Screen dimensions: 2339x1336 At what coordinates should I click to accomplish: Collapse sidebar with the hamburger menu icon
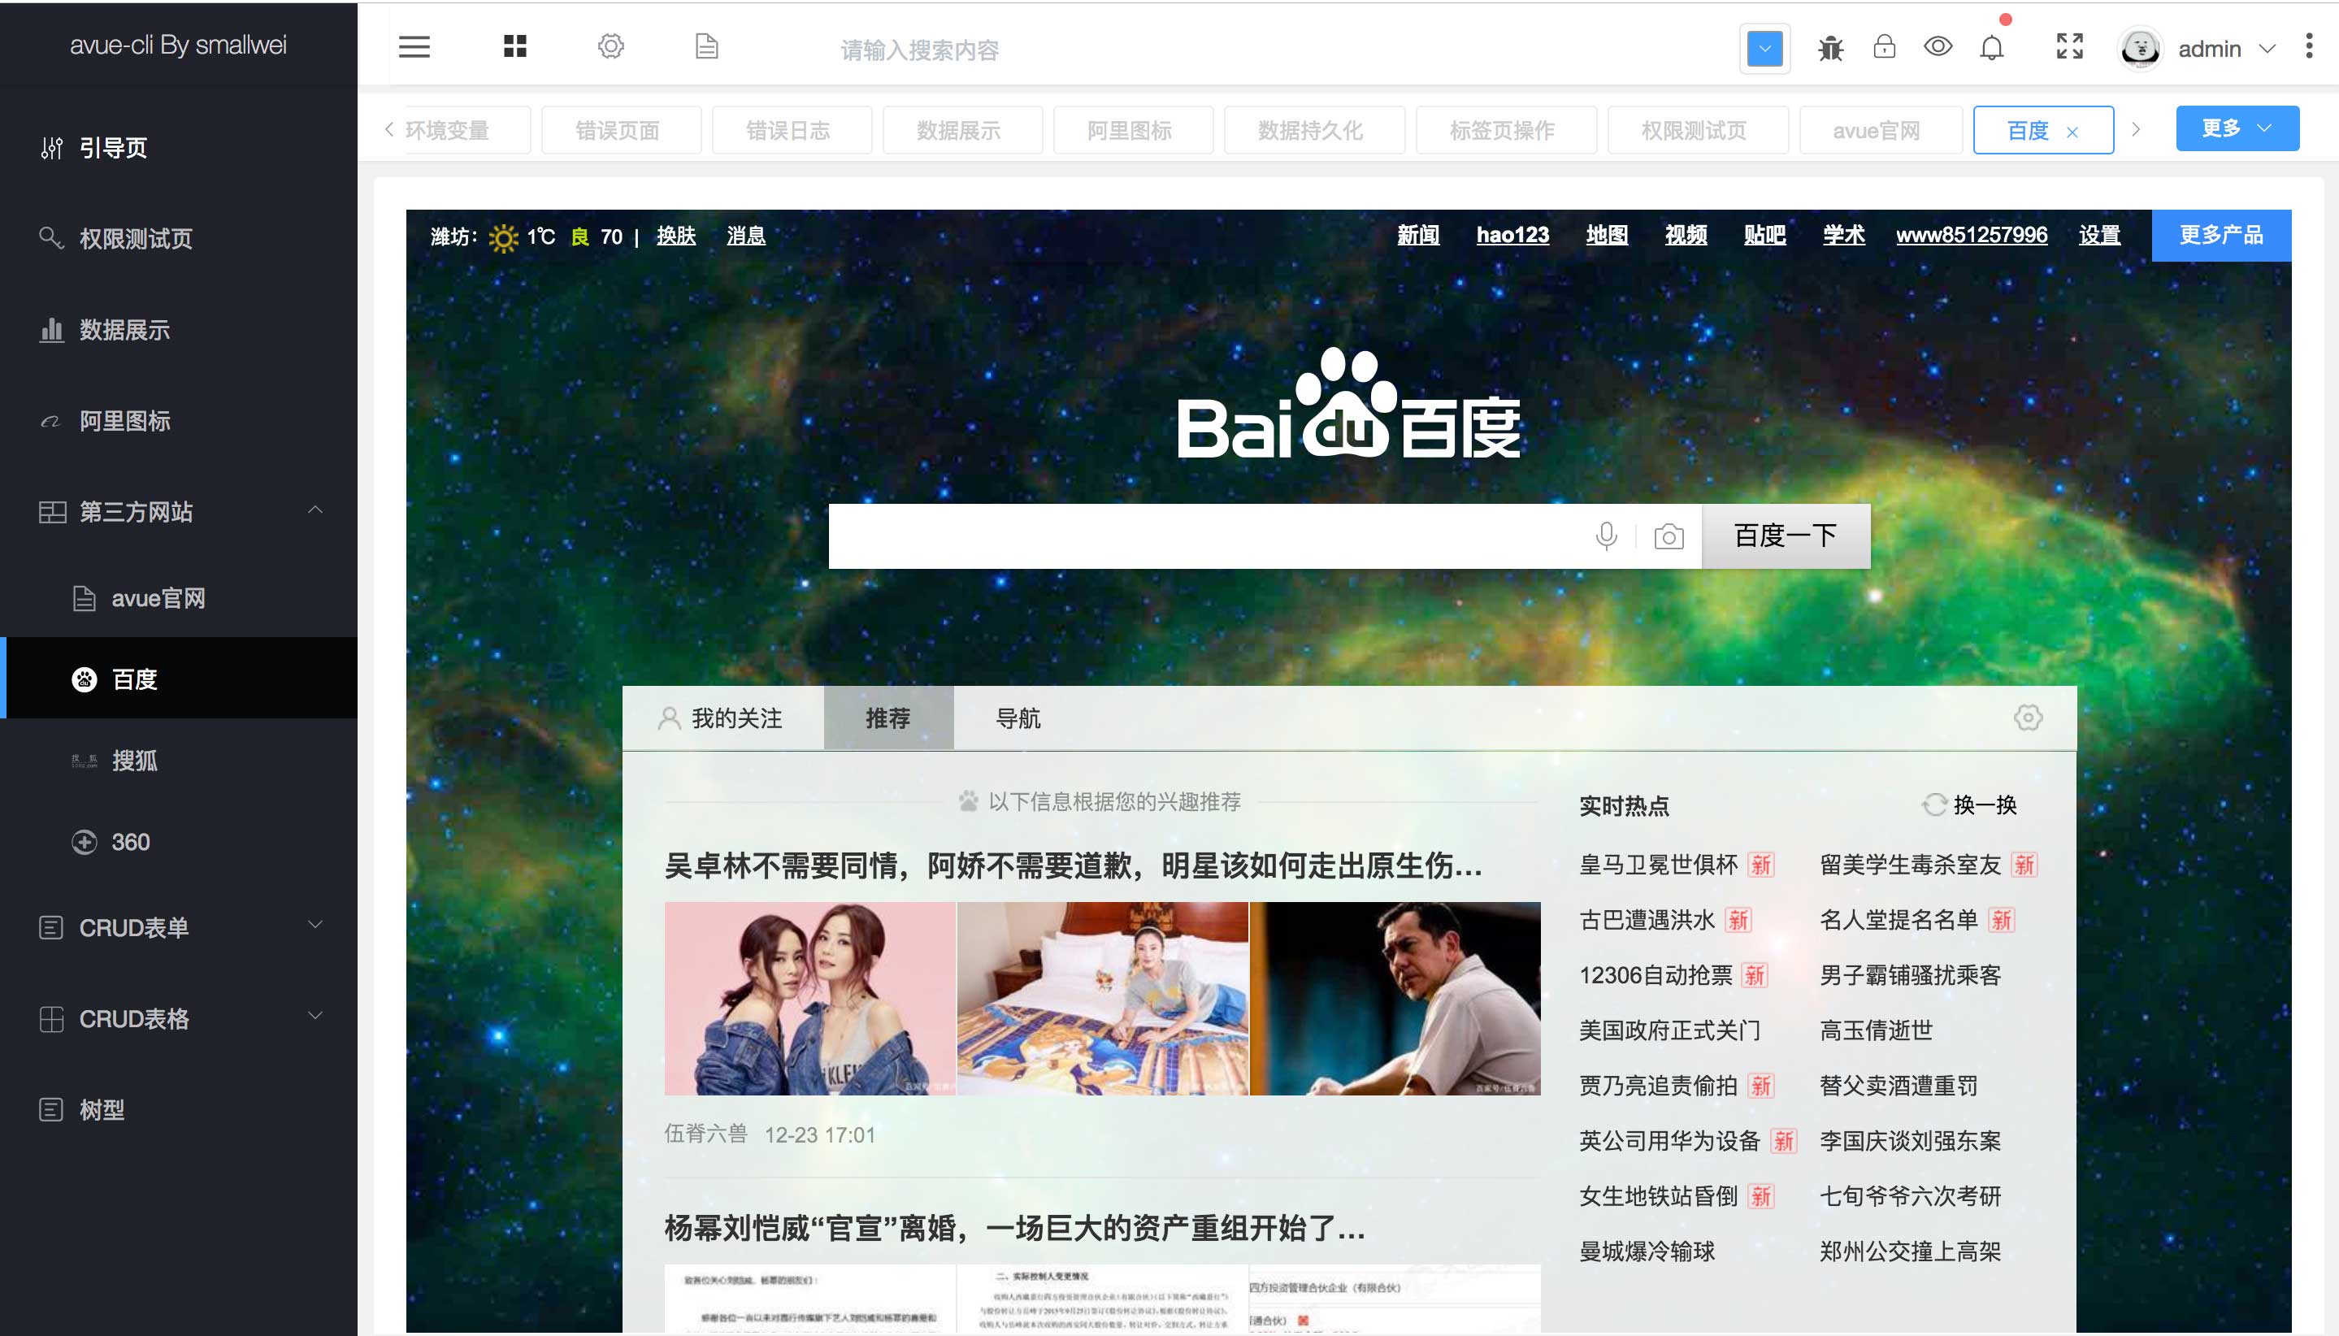coord(414,47)
